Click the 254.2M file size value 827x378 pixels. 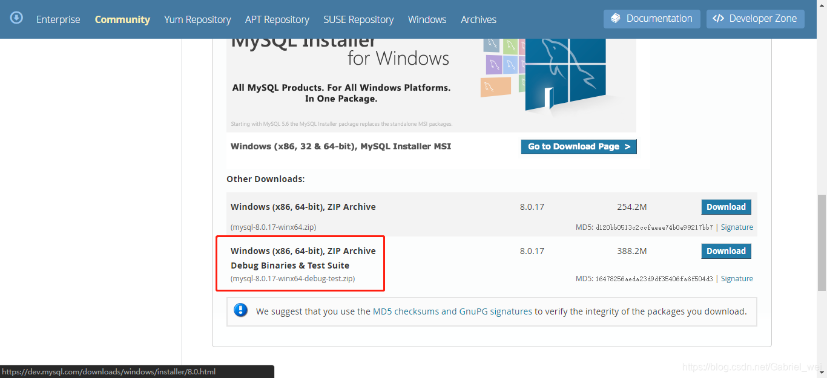(632, 207)
